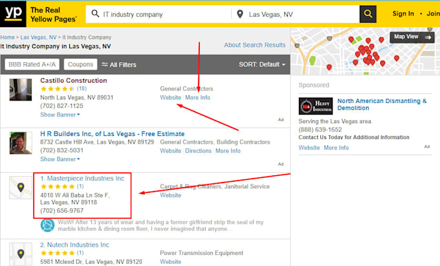This screenshot has height=266, width=440.
Task: Click Power Transmission Equipment category text
Action: pos(201,253)
